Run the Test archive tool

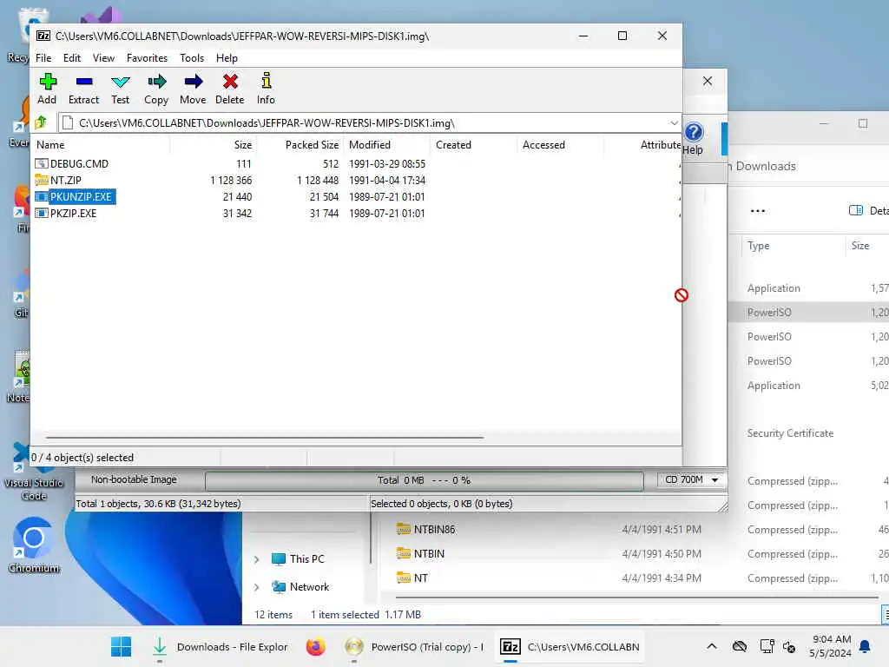coord(120,89)
